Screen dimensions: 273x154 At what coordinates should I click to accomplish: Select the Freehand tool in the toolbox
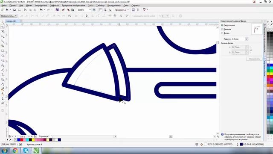pyautogui.click(x=3, y=41)
